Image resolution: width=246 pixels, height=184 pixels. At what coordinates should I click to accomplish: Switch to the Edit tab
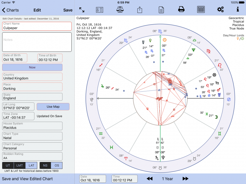tap(37, 10)
